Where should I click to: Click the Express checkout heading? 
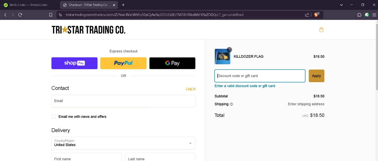pyautogui.click(x=123, y=51)
